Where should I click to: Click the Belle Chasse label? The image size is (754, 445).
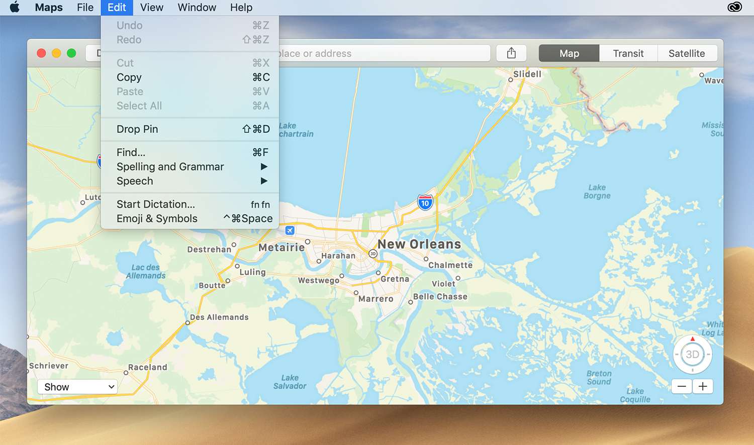pyautogui.click(x=440, y=297)
